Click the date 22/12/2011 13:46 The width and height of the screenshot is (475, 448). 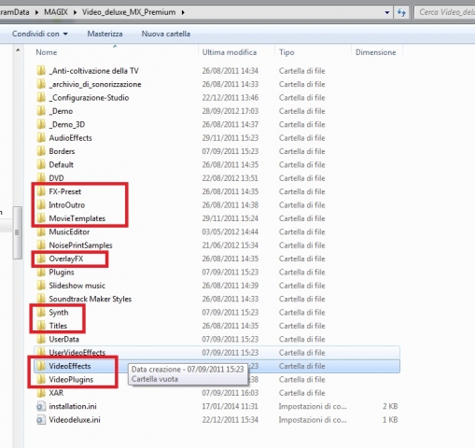[x=231, y=97]
